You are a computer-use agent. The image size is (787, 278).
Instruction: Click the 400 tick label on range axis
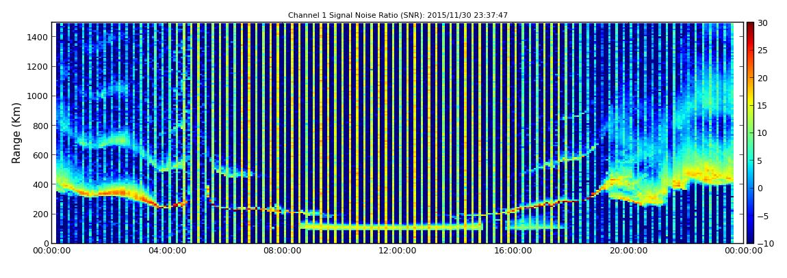pos(40,184)
